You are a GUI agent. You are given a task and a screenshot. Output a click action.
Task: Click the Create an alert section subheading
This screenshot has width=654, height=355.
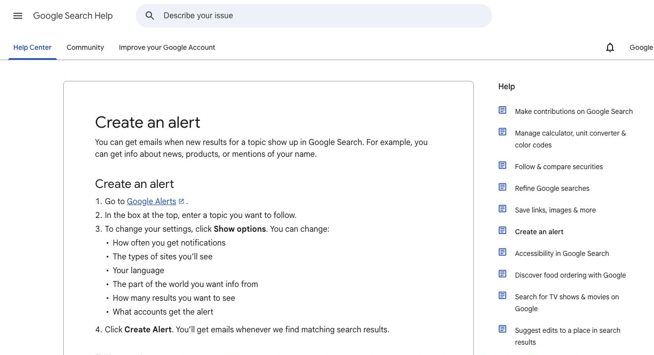click(135, 184)
